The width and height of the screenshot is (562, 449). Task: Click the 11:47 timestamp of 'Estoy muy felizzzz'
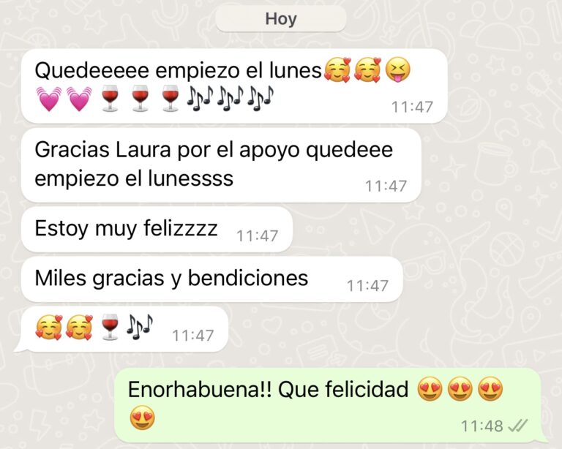tap(257, 236)
